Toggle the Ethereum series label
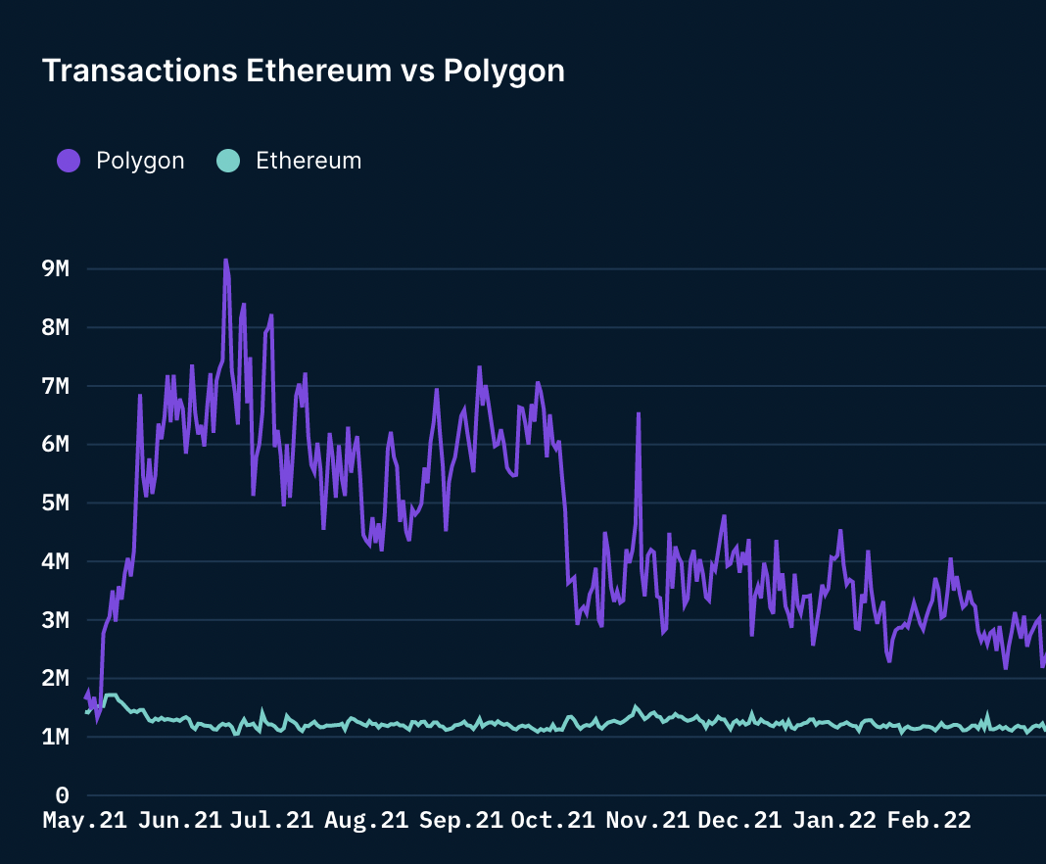The width and height of the screenshot is (1046, 864). 309,161
